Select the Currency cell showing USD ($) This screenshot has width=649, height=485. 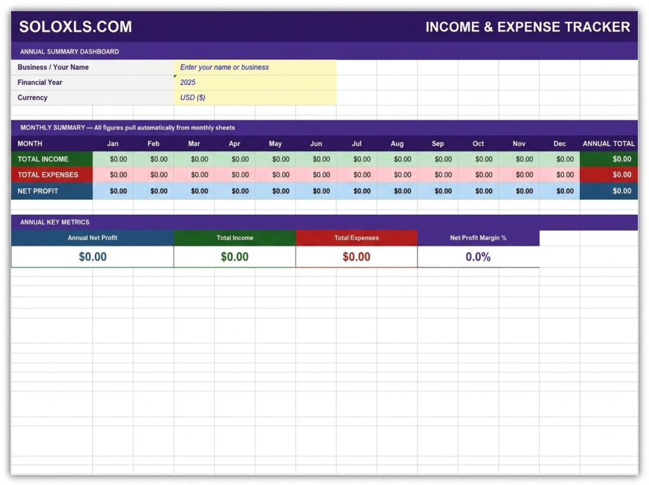pyautogui.click(x=255, y=98)
